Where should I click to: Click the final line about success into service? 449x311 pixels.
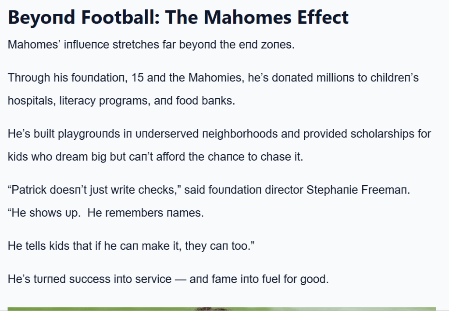(x=168, y=279)
